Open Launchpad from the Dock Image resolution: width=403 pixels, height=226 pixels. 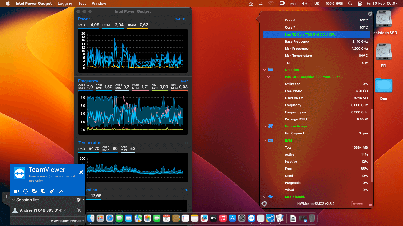[100, 218]
